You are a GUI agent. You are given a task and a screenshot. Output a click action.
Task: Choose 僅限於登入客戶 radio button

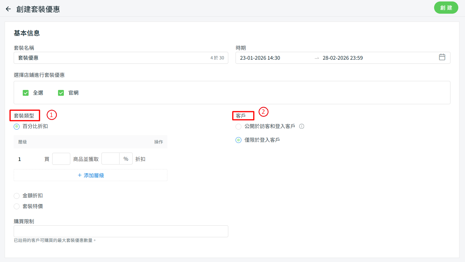tap(238, 140)
